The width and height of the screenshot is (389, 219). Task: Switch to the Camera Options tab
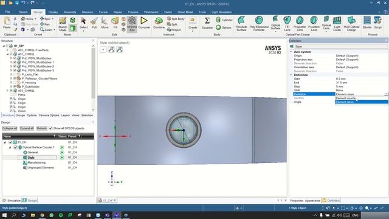pyautogui.click(x=49, y=115)
